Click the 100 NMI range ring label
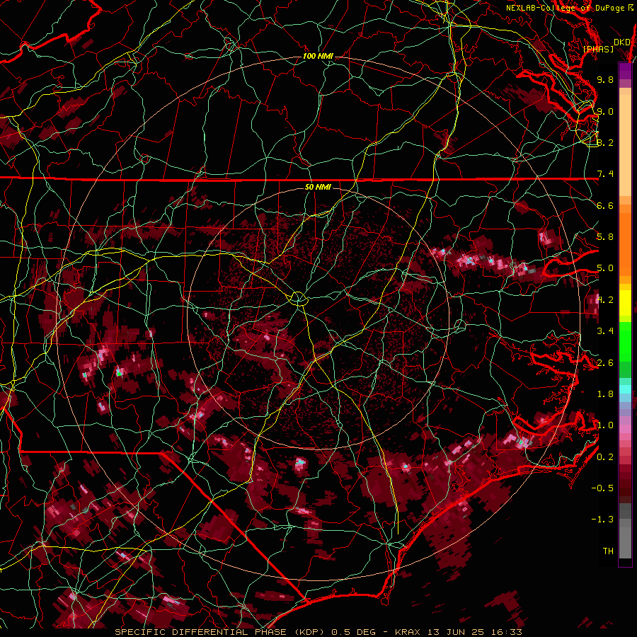This screenshot has height=637, width=637. pos(318,56)
